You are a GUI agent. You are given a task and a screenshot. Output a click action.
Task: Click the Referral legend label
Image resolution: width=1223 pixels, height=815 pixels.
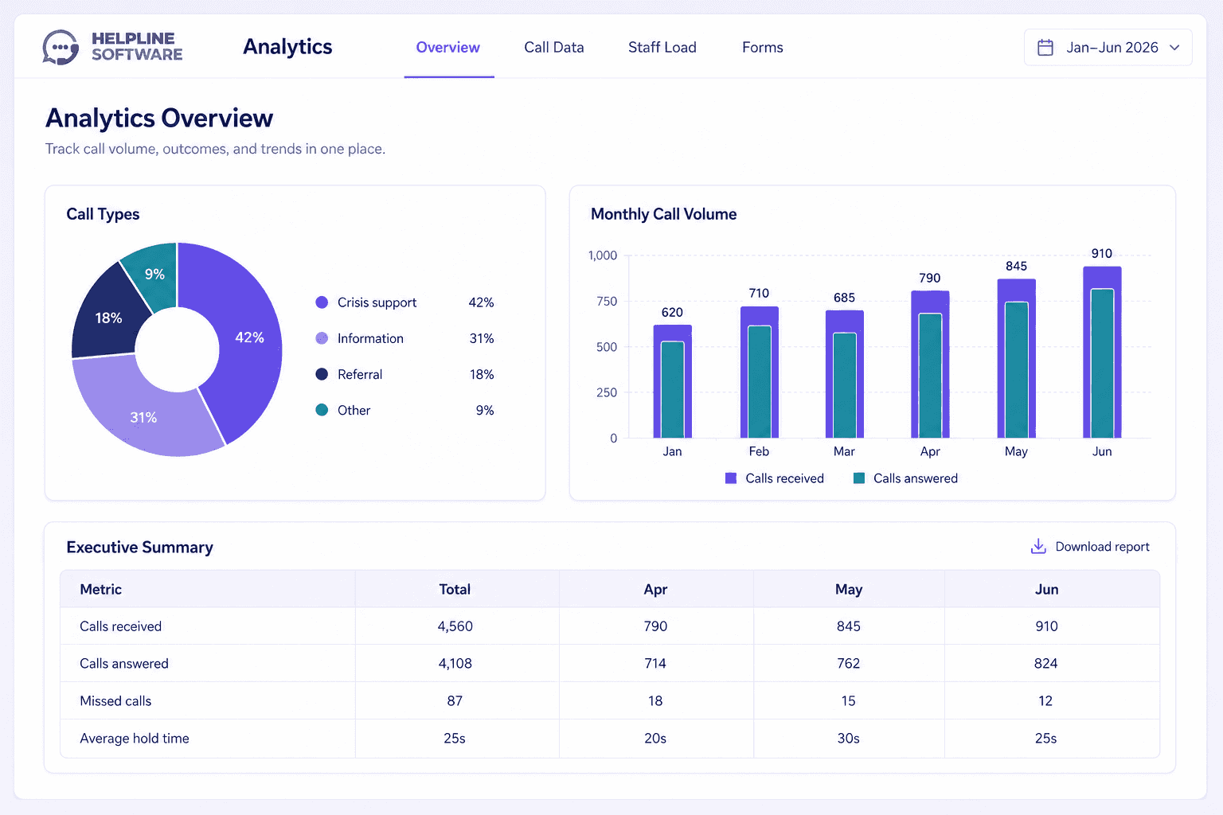pyautogui.click(x=360, y=374)
